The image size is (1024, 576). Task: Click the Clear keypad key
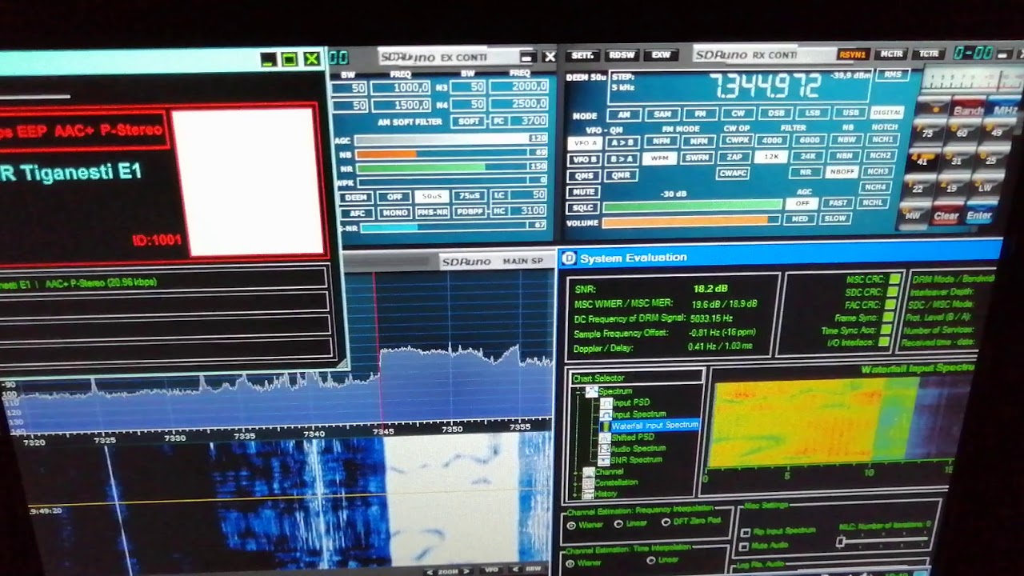click(946, 216)
